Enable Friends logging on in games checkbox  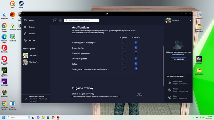coord(124,53)
